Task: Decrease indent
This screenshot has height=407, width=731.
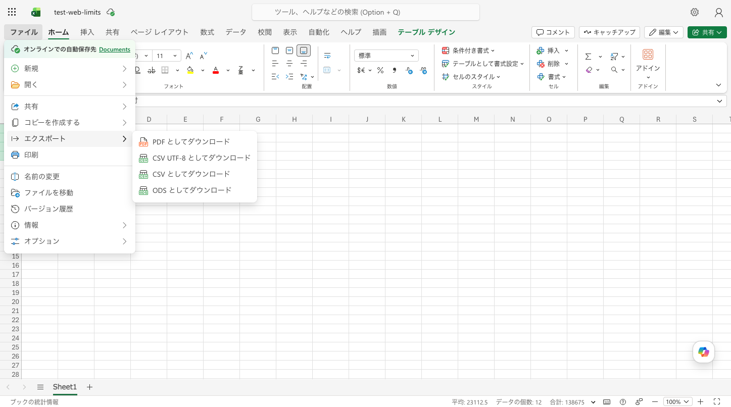Action: (275, 77)
